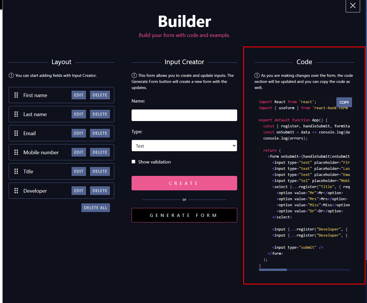367x303 pixels.
Task: Grab the drag handle for Title
Action: coord(16,171)
